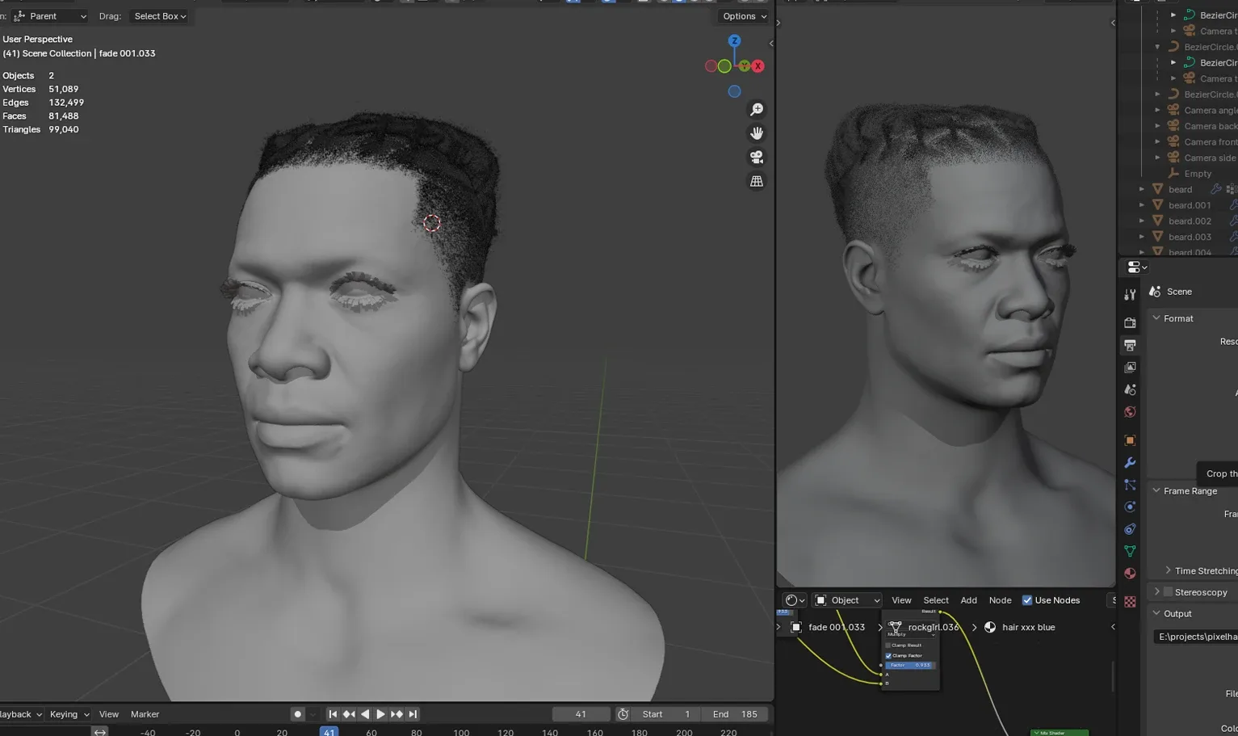Image resolution: width=1238 pixels, height=736 pixels.
Task: Open the World properties tab icon
Action: 1130,412
